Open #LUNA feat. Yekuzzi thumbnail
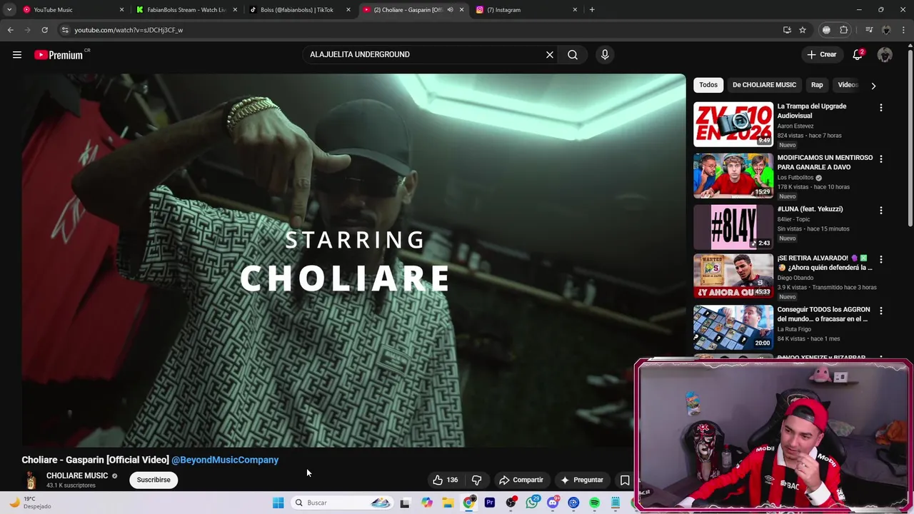 [733, 227]
